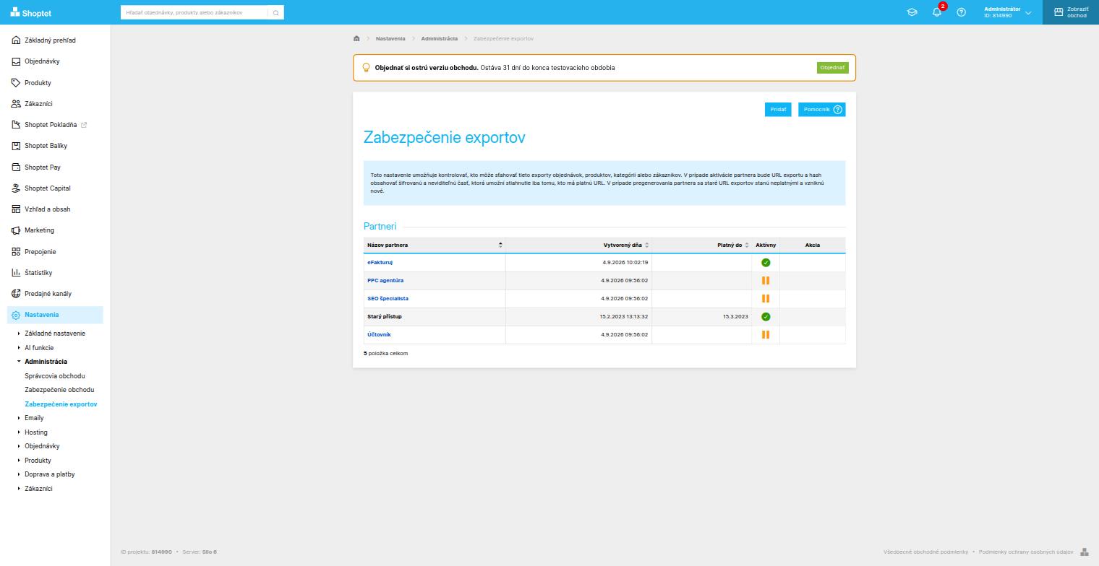Toggle paused status for SEO špecialista
This screenshot has height=566, width=1099.
point(766,298)
